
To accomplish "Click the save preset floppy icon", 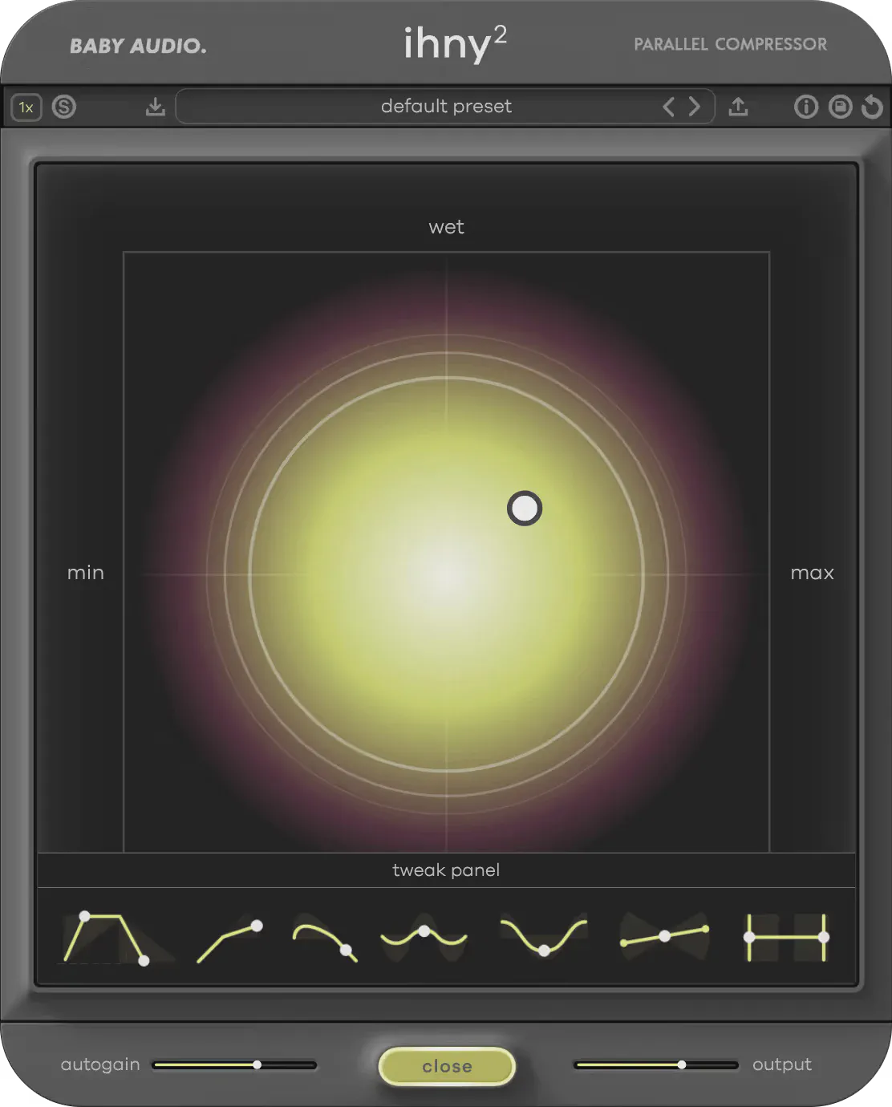I will pos(840,107).
